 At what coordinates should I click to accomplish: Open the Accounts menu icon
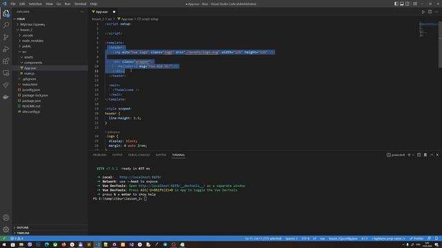coord(6,218)
